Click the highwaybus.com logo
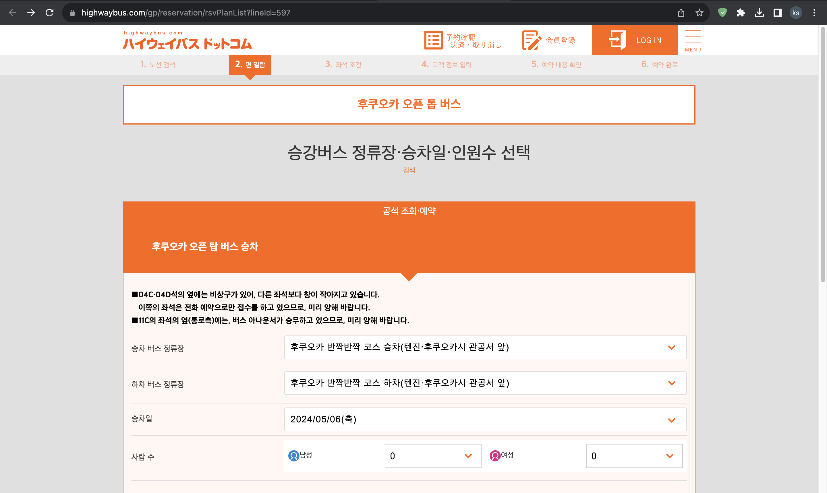Viewport: 827px width, 493px height. (187, 40)
